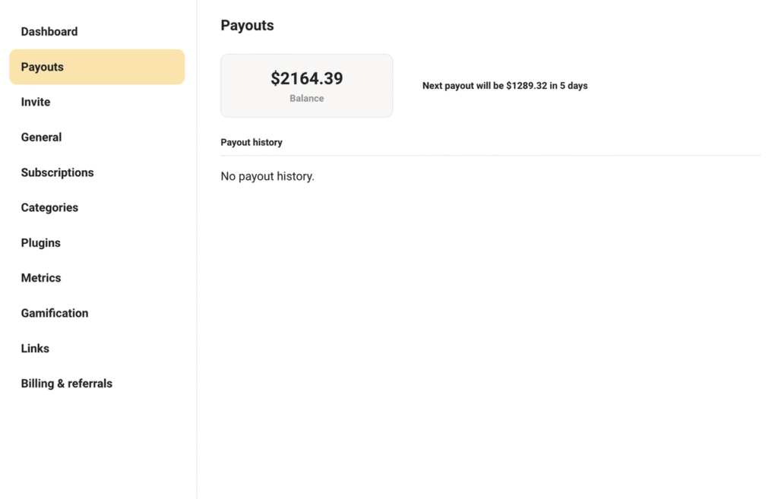Viewport: 778px width, 499px height.
Task: Go to the Invite section
Action: 36,103
